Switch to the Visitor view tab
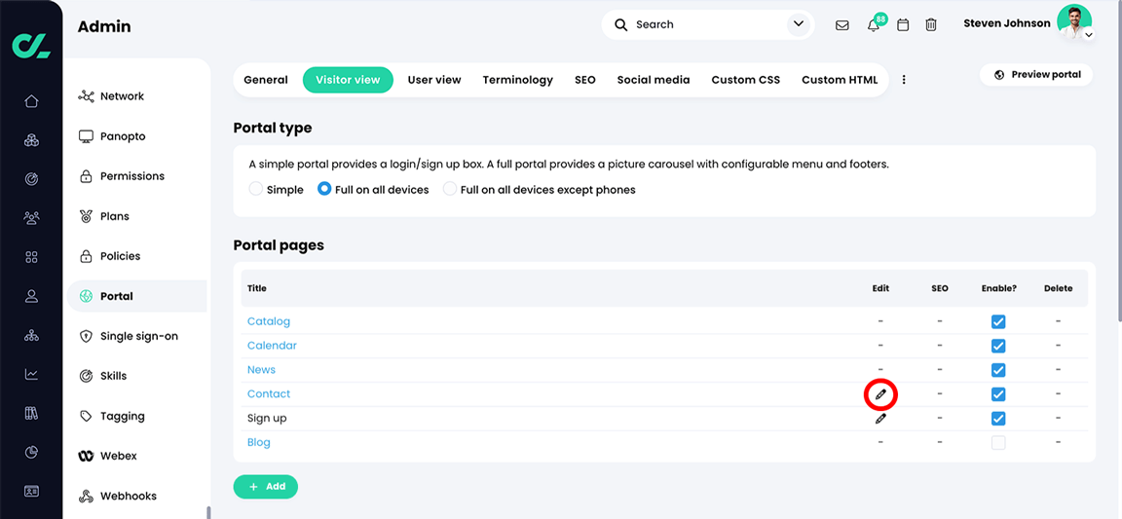1122x519 pixels. [x=348, y=80]
